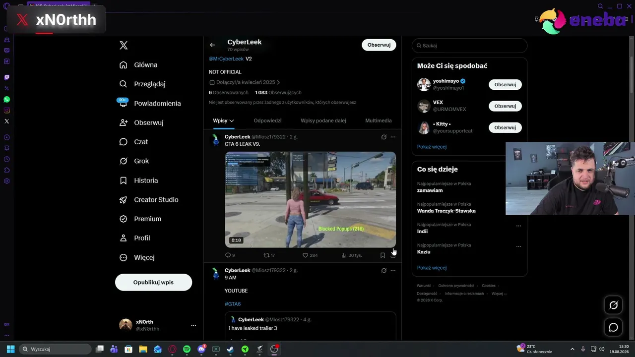Show more trends under Co się dzieje

(432, 268)
